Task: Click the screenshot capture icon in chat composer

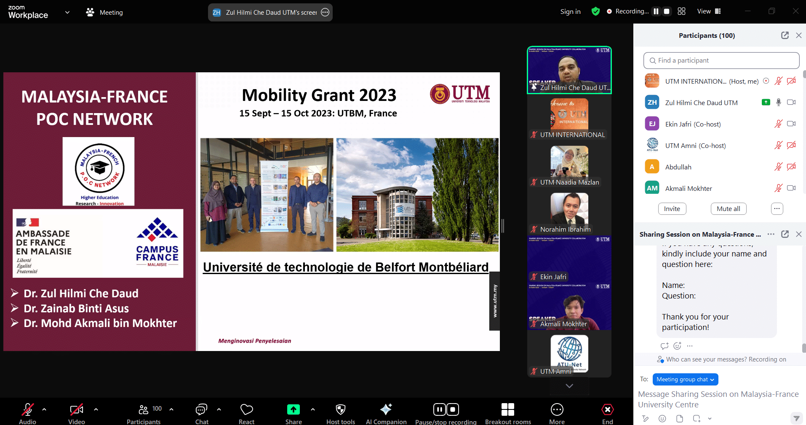Action: pyautogui.click(x=697, y=418)
